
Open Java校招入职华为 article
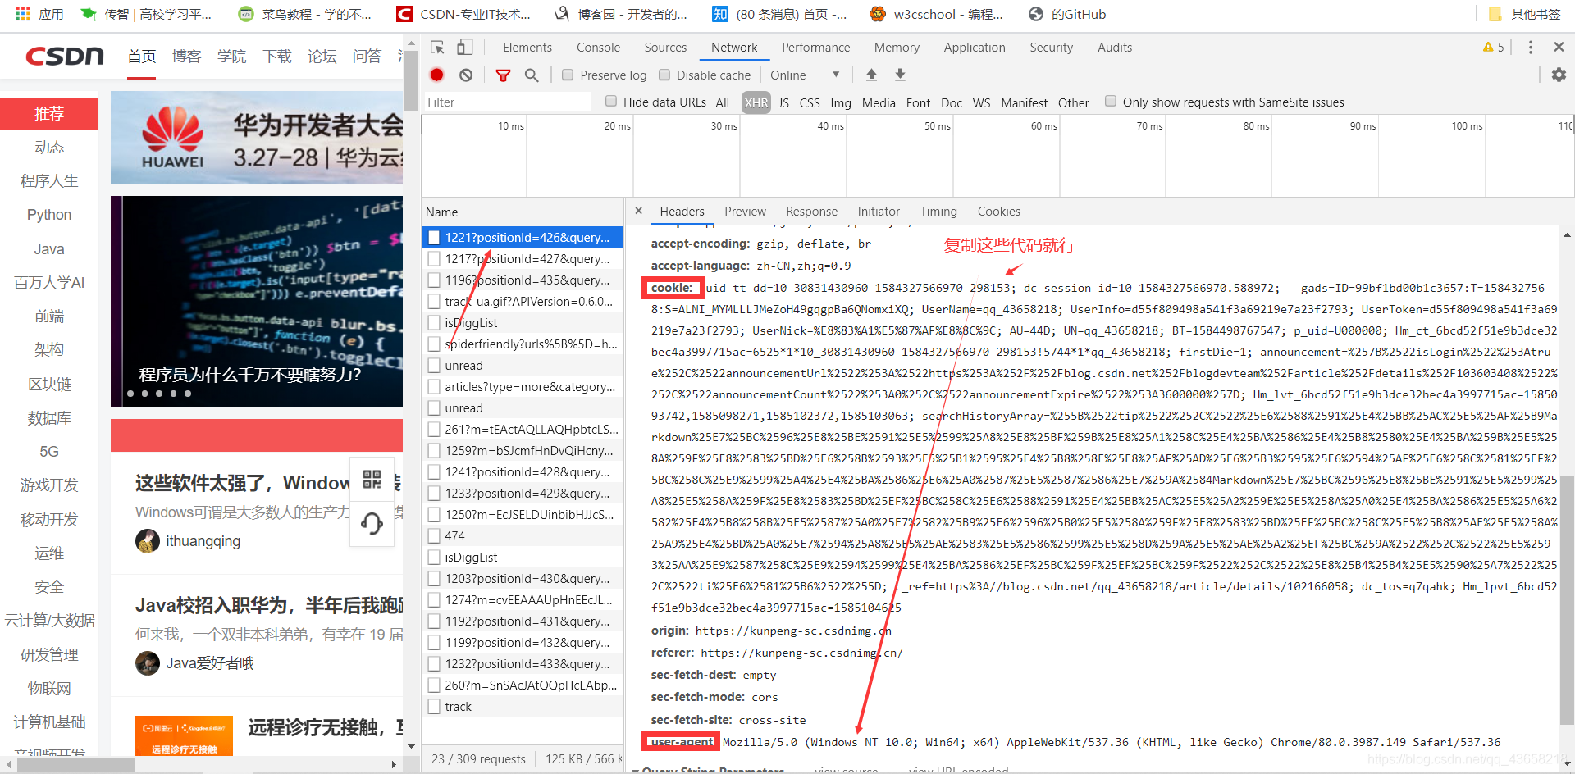point(269,605)
